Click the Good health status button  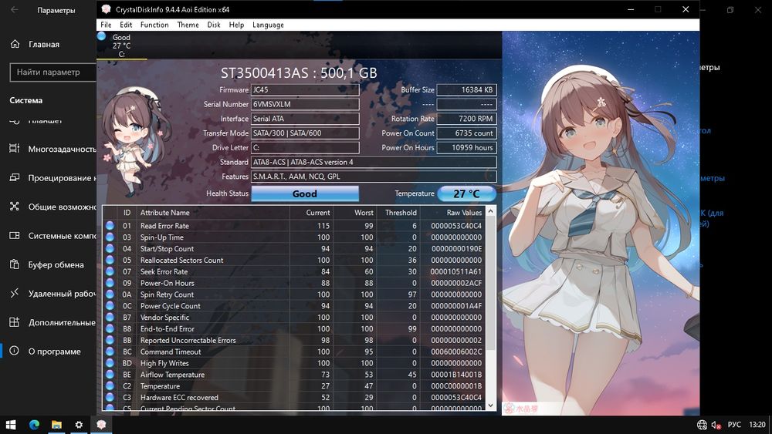(x=305, y=193)
